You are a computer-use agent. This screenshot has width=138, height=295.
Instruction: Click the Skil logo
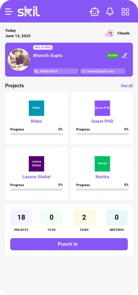(29, 12)
